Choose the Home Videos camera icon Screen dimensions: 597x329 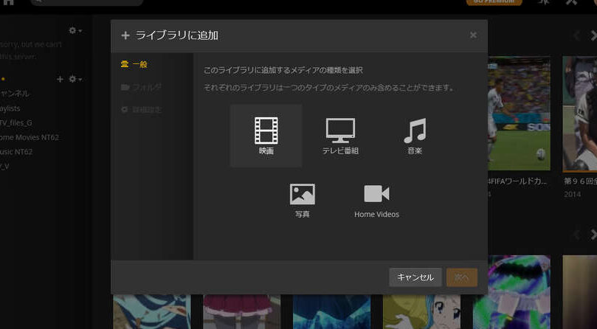point(376,198)
